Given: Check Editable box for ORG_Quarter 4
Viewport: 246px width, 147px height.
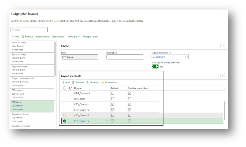Looking at the screenshot, I should (113, 93).
